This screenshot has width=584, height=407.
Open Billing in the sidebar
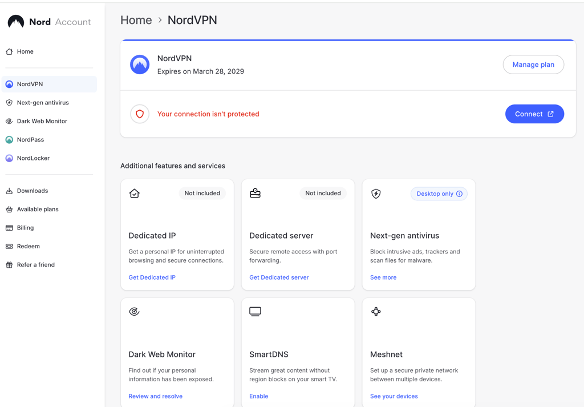click(x=49, y=228)
